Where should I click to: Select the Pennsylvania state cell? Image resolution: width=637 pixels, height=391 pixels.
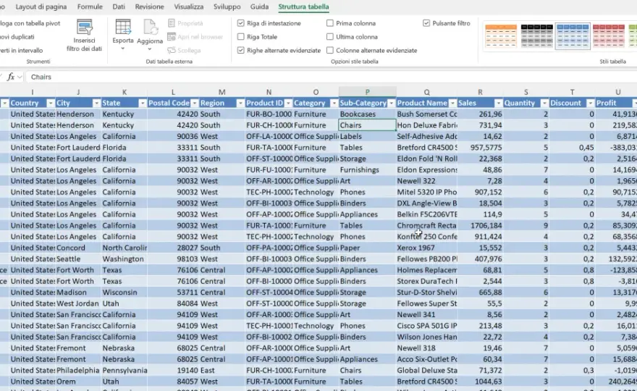point(125,370)
